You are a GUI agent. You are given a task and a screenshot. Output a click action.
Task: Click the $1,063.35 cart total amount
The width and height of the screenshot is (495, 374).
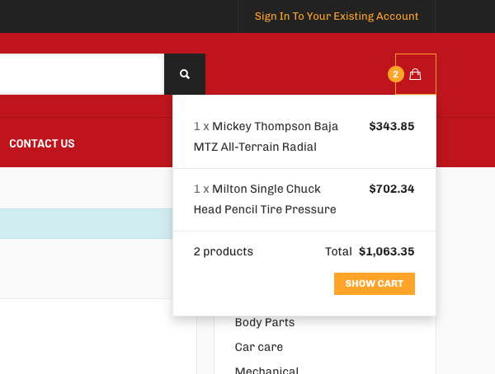coord(386,252)
